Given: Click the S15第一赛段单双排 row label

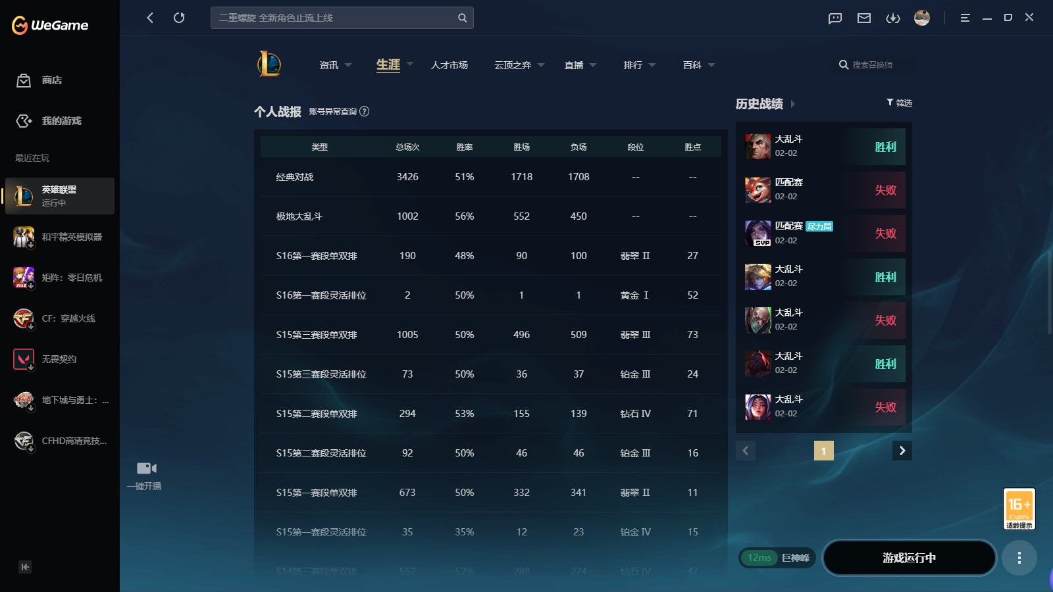Looking at the screenshot, I should (317, 493).
